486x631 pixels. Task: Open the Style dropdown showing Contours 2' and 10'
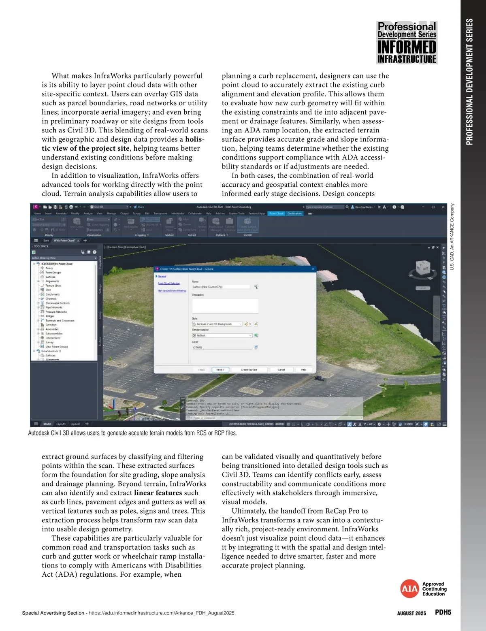pyautogui.click(x=217, y=324)
